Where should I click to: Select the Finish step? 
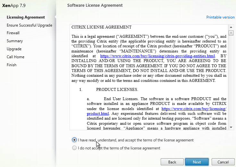(12, 65)
